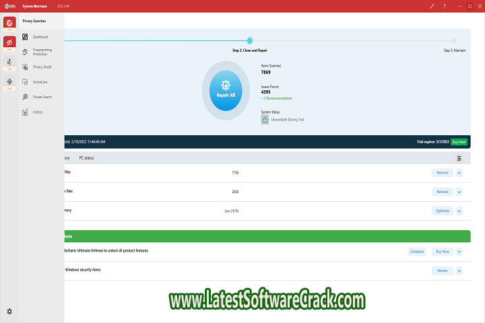Image resolution: width=485 pixels, height=323 pixels.
Task: Click the Step 2 progress marker dot
Action: 250,40
